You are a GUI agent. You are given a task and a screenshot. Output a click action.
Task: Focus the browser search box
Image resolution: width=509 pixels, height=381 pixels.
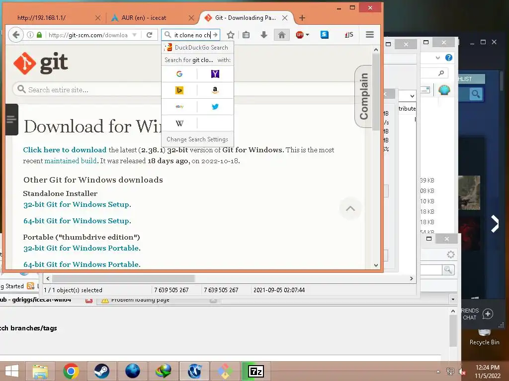tap(190, 35)
